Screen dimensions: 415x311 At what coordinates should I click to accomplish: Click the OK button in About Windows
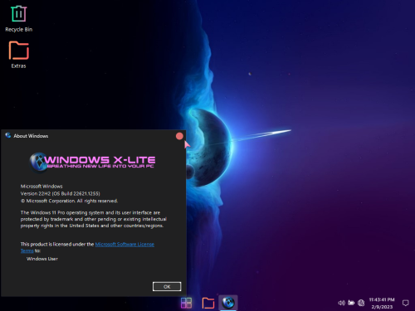(167, 287)
